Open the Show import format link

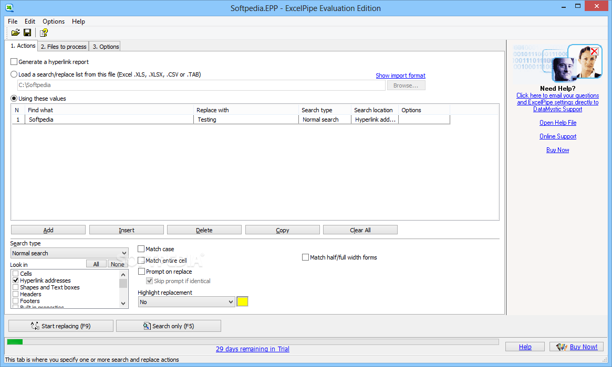[400, 75]
